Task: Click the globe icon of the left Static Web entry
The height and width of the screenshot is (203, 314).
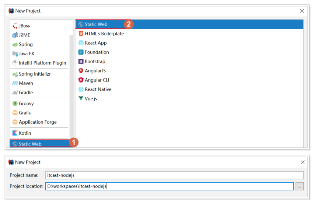Action: point(15,144)
